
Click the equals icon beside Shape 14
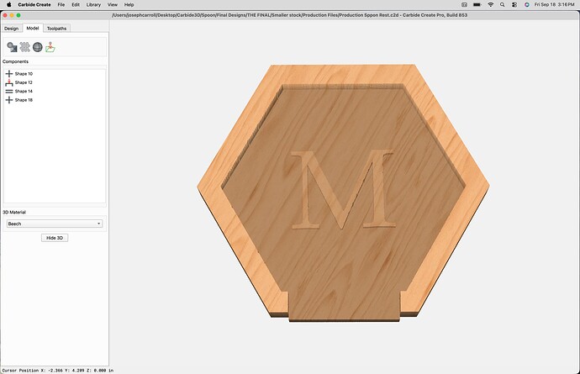coord(9,91)
